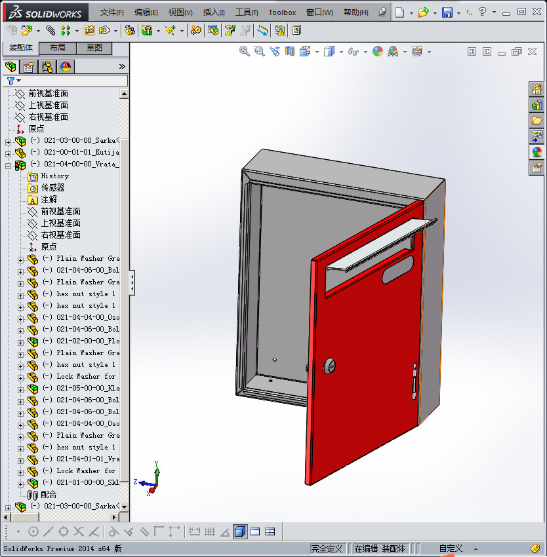Click the Edit Appearance color wheel icon
547x557 pixels.
point(378,51)
